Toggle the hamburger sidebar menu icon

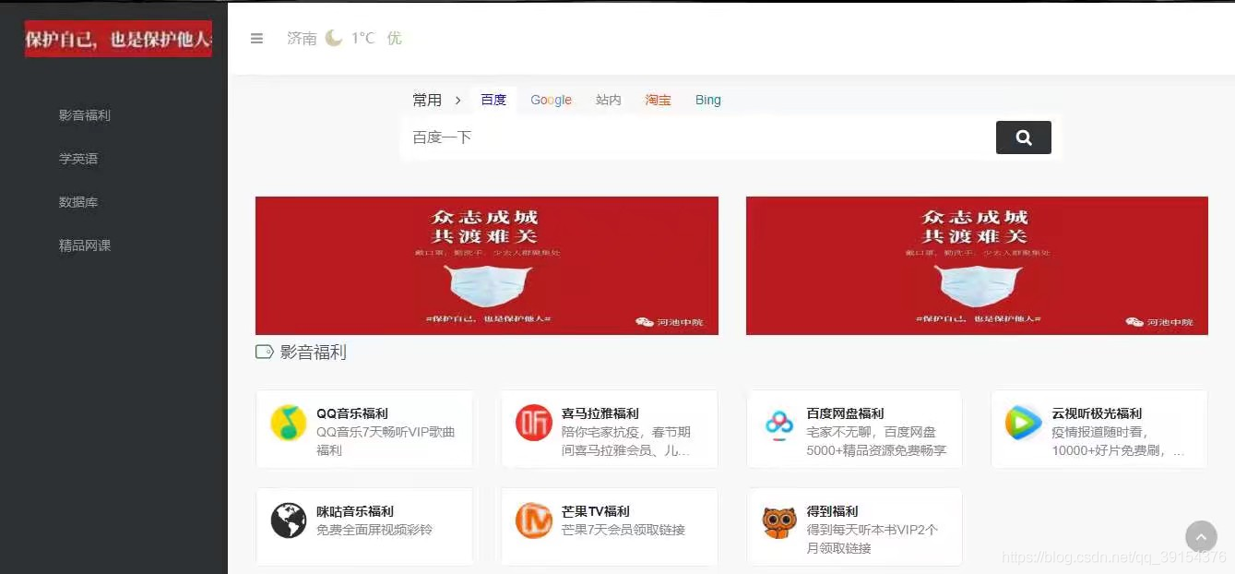click(x=256, y=39)
